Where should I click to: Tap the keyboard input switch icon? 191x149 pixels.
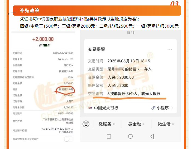86,124
